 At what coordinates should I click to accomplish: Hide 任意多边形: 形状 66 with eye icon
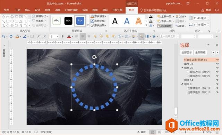pyautogui.click(x=217, y=60)
